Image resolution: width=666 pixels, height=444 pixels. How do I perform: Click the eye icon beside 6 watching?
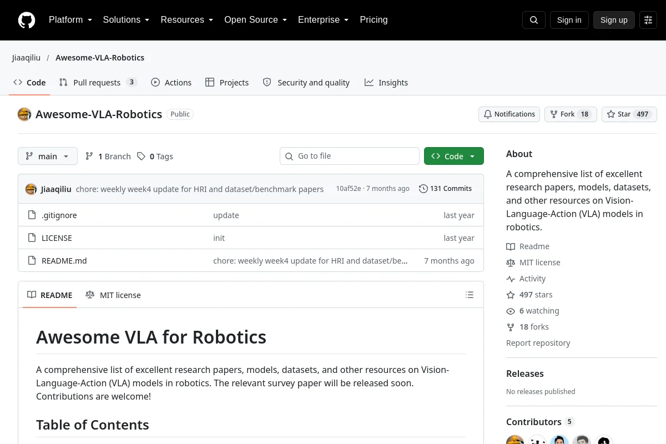(x=511, y=311)
